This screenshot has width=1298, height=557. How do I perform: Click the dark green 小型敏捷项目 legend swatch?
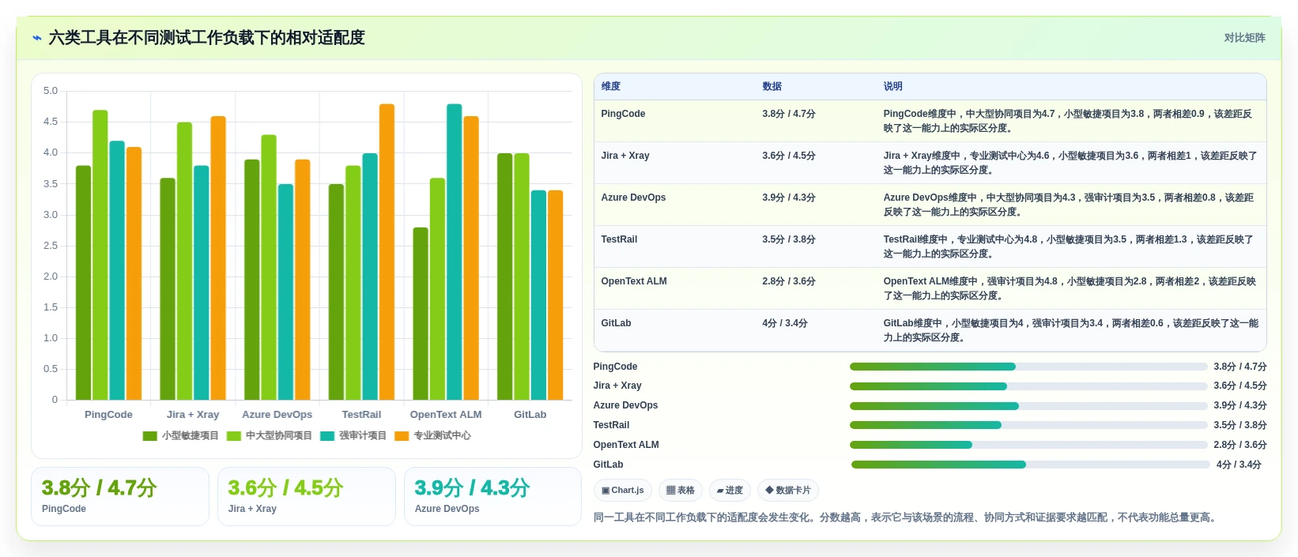[x=149, y=436]
